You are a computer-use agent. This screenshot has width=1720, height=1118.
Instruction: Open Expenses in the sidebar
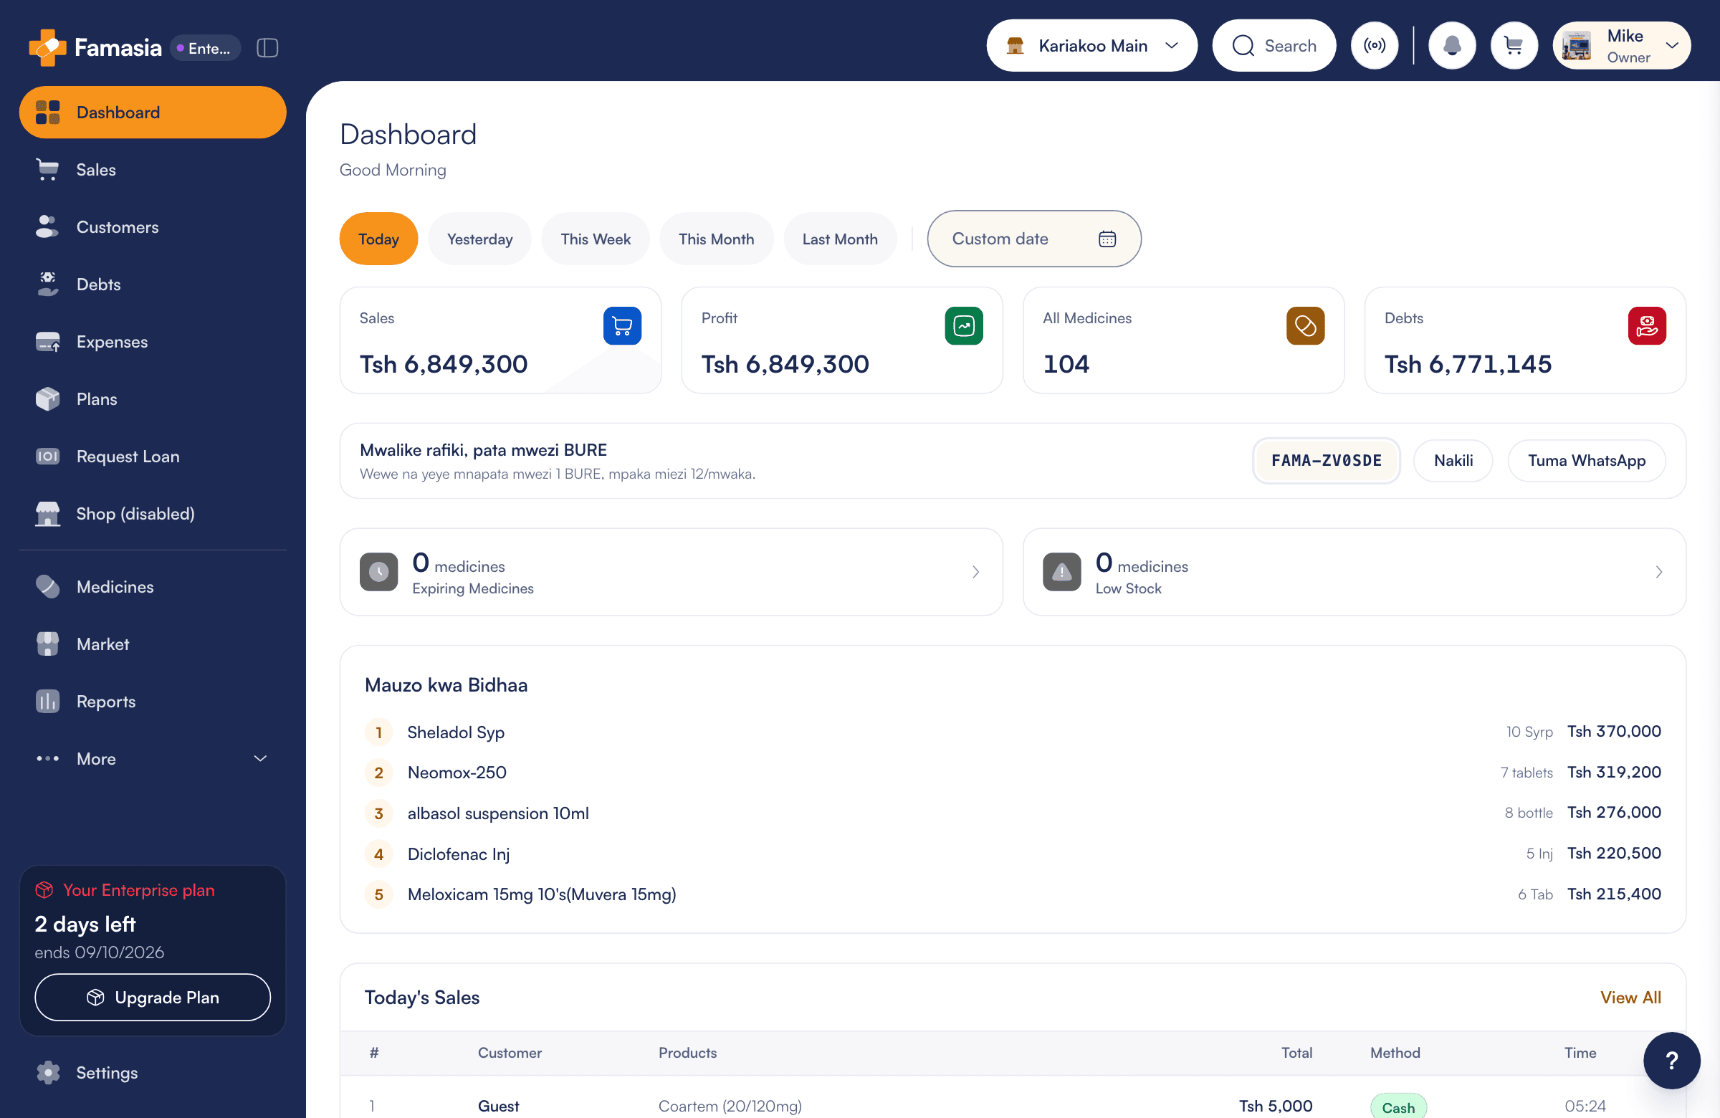point(153,342)
